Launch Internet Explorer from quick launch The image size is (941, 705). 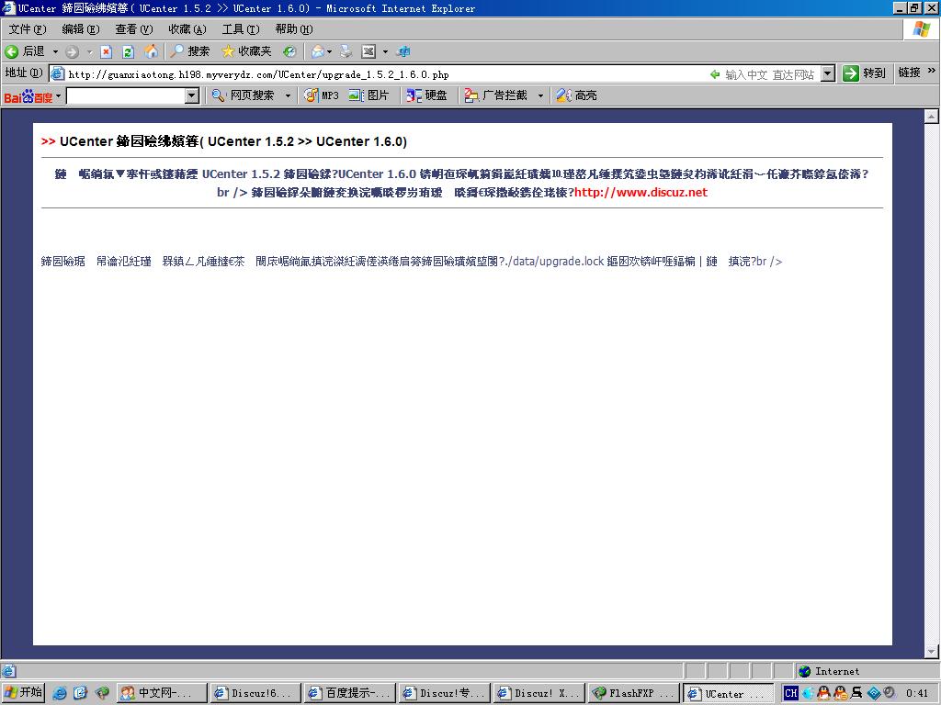pos(60,694)
